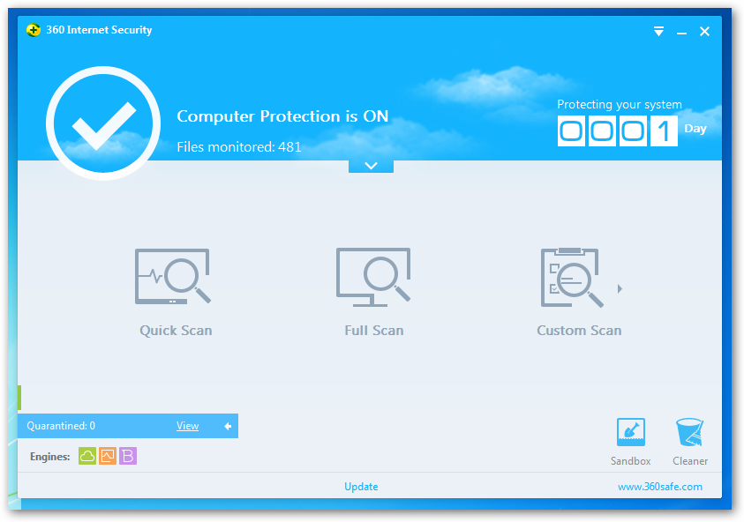Click the Full Scan monitor icon
This screenshot has width=744, height=522.
pos(373,276)
